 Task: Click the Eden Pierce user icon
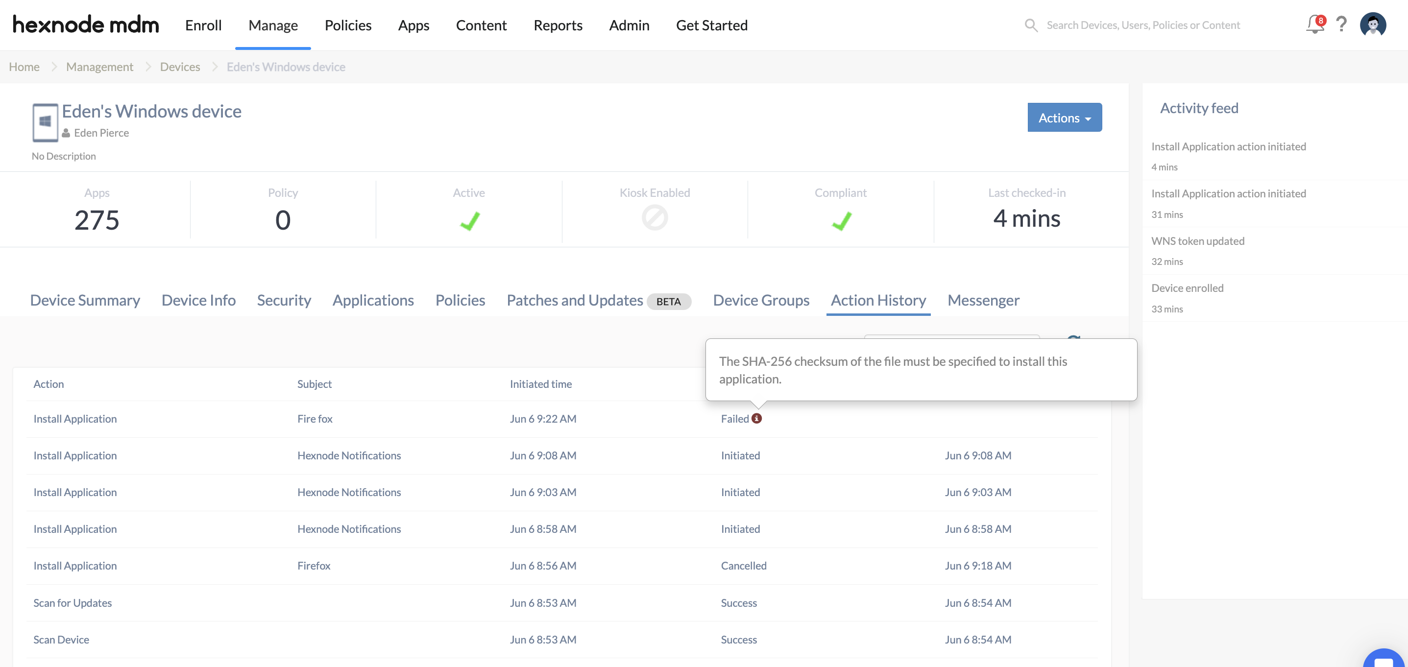click(66, 133)
